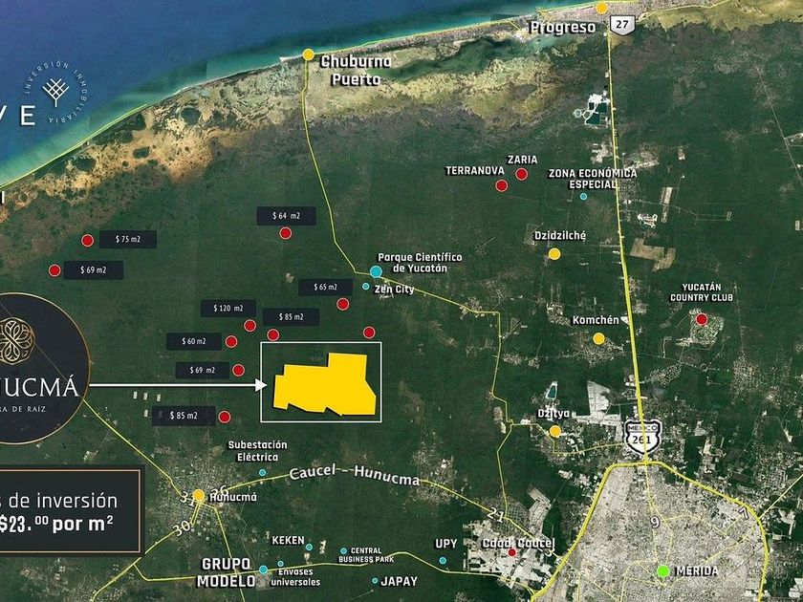Click the $75 m2 price tag
The width and height of the screenshot is (803, 602).
(128, 239)
